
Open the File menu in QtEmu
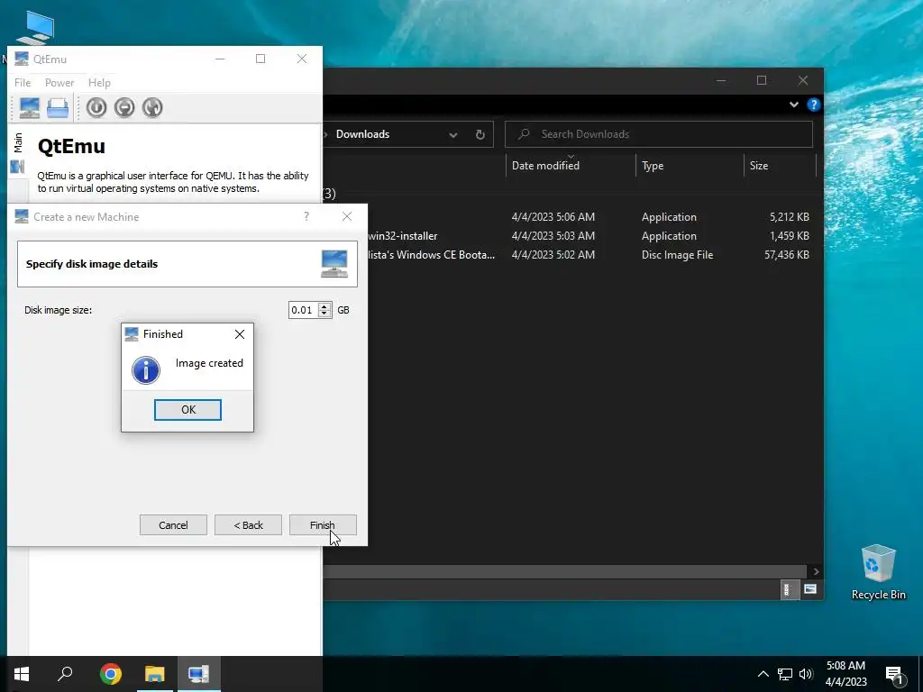[23, 82]
